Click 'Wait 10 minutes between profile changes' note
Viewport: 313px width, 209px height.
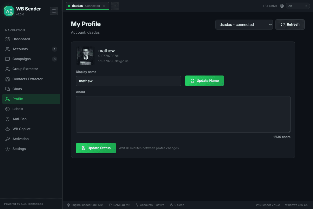149,148
